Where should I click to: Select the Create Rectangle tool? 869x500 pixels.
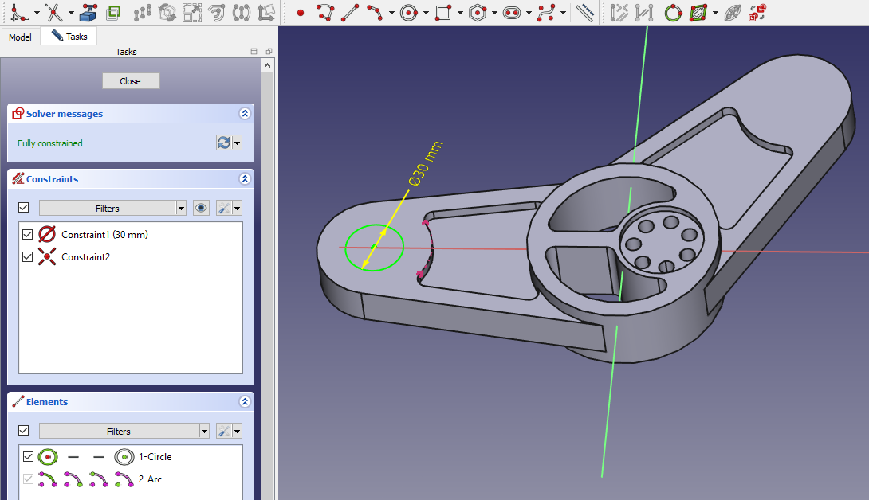(443, 13)
